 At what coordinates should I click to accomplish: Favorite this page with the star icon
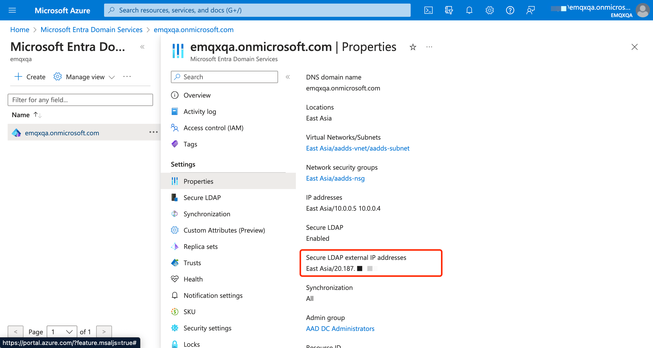tap(413, 47)
